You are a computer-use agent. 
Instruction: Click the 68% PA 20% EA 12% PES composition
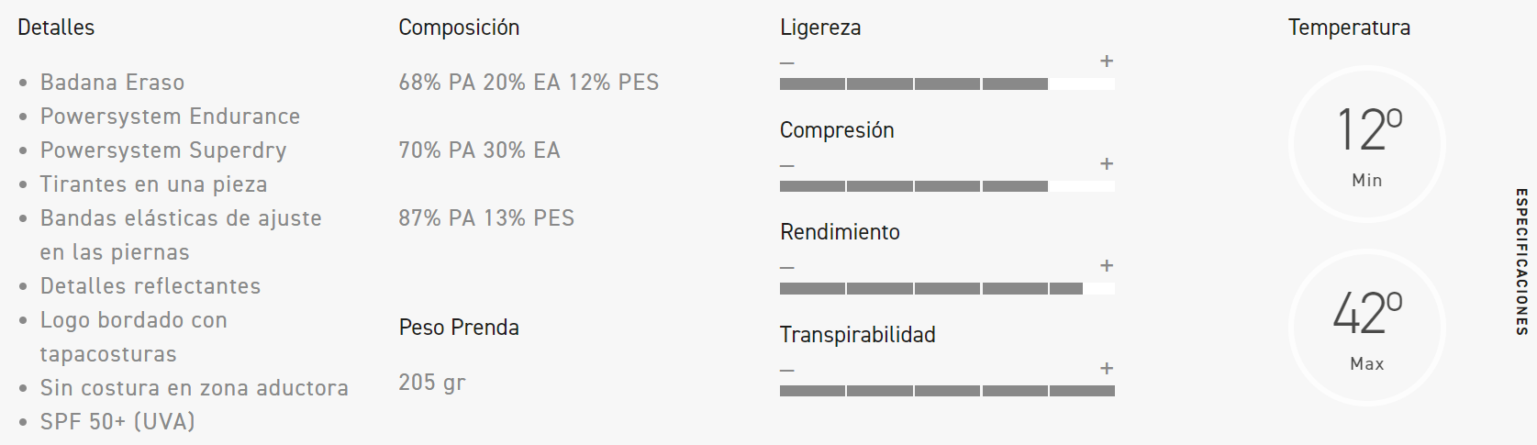(x=529, y=83)
